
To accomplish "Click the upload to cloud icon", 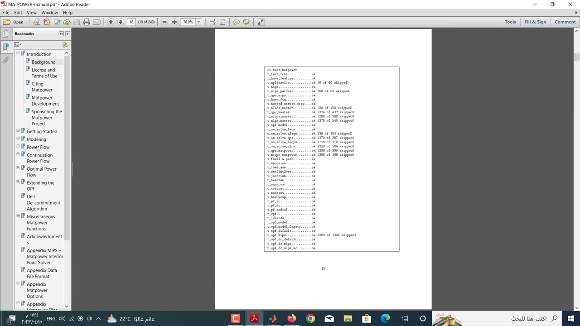I will (67, 22).
